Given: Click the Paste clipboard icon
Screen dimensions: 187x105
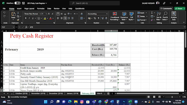Looking at the screenshot, I should point(13,14).
